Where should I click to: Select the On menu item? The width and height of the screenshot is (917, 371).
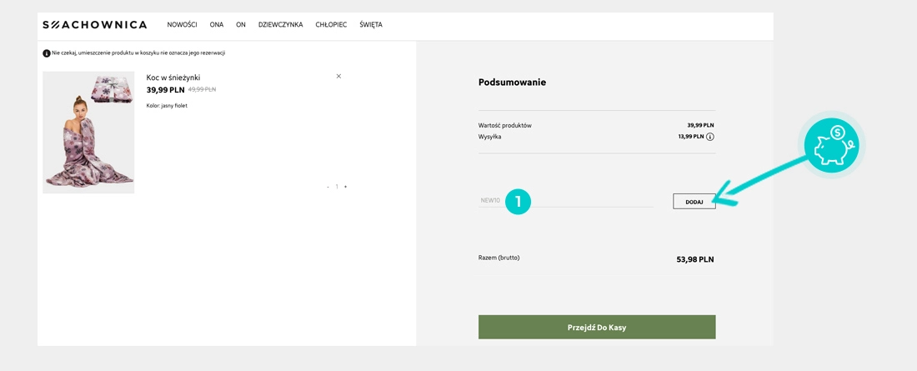click(x=241, y=25)
